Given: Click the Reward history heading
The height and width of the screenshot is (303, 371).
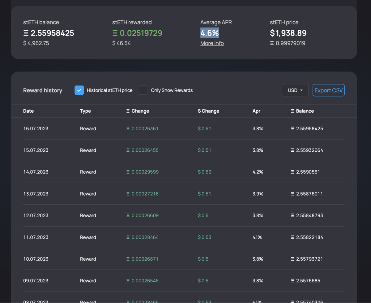Looking at the screenshot, I should point(43,90).
